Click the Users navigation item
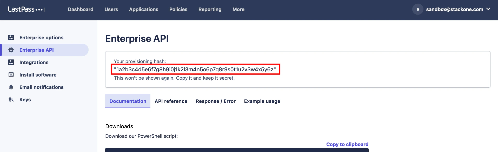This screenshot has width=498, height=152. point(111,9)
